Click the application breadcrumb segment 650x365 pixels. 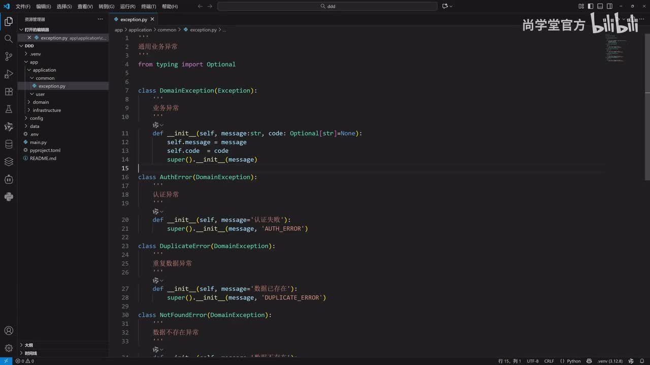140,30
